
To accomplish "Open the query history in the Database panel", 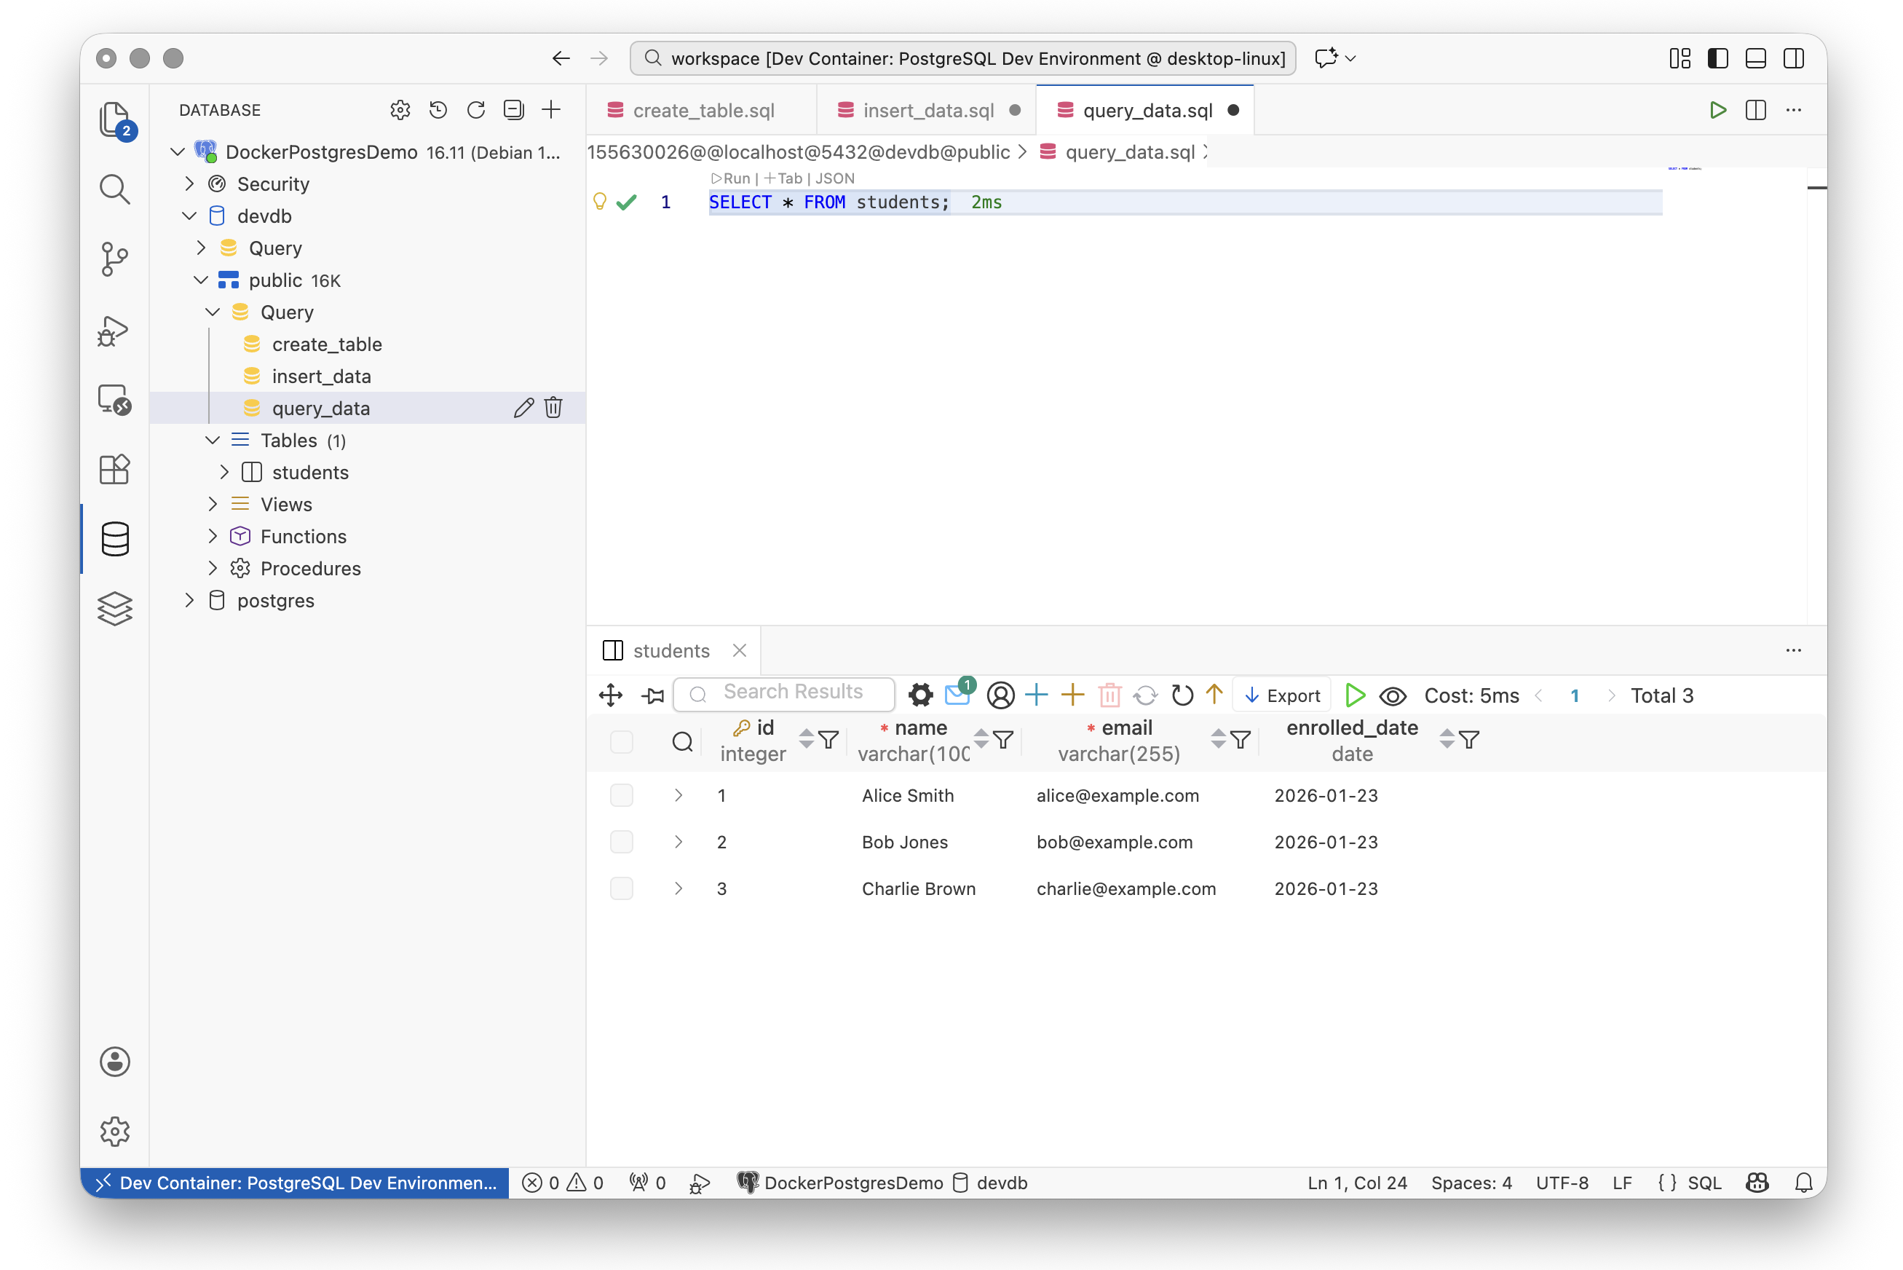I will click(x=438, y=109).
